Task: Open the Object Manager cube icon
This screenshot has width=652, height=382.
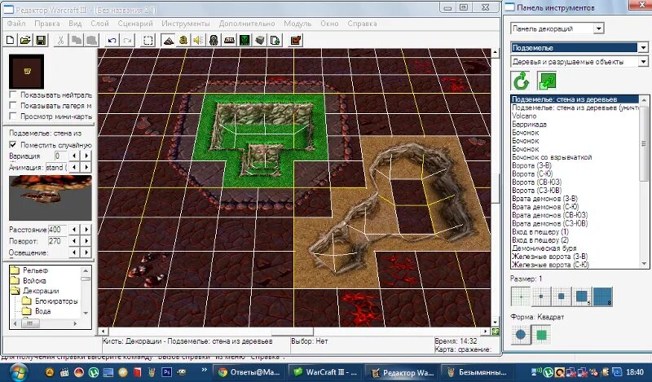Action: tap(260, 41)
